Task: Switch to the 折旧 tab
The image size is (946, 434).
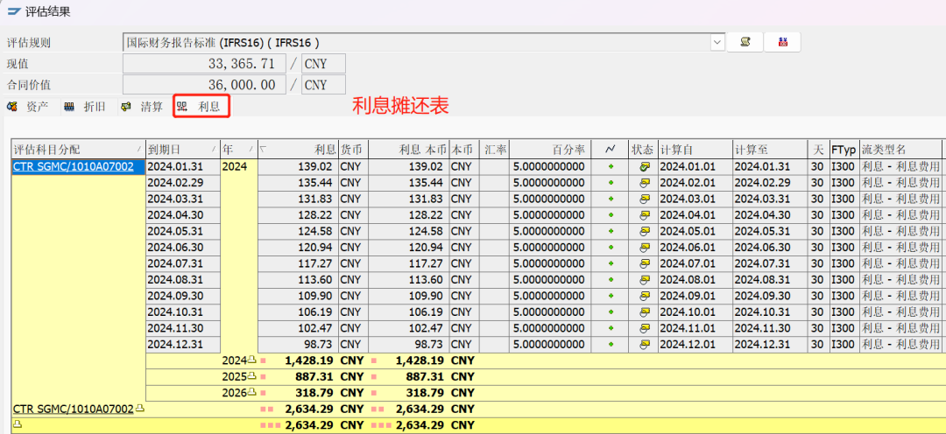Action: coord(85,107)
